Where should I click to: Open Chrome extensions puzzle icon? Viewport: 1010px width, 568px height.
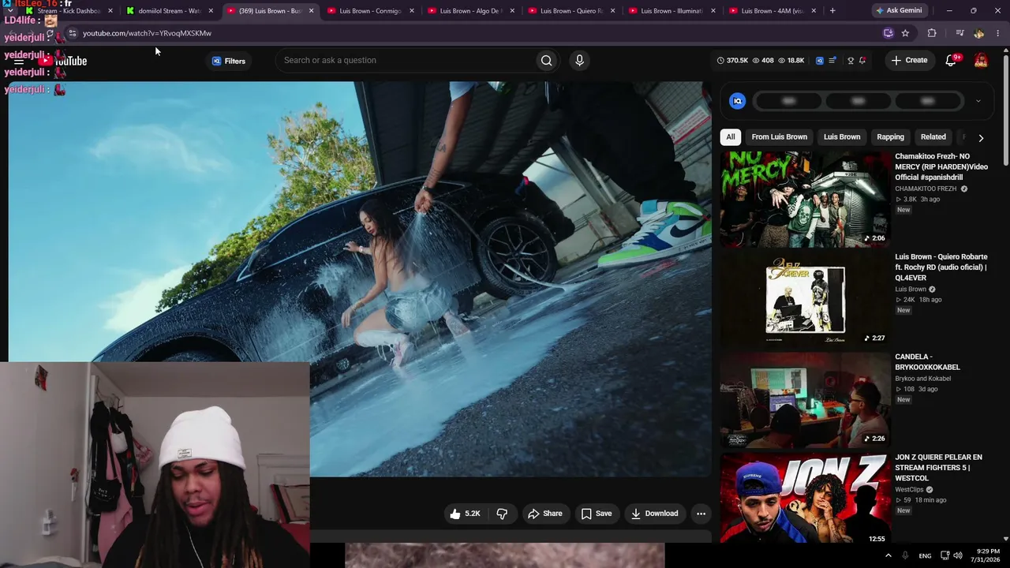[932, 33]
